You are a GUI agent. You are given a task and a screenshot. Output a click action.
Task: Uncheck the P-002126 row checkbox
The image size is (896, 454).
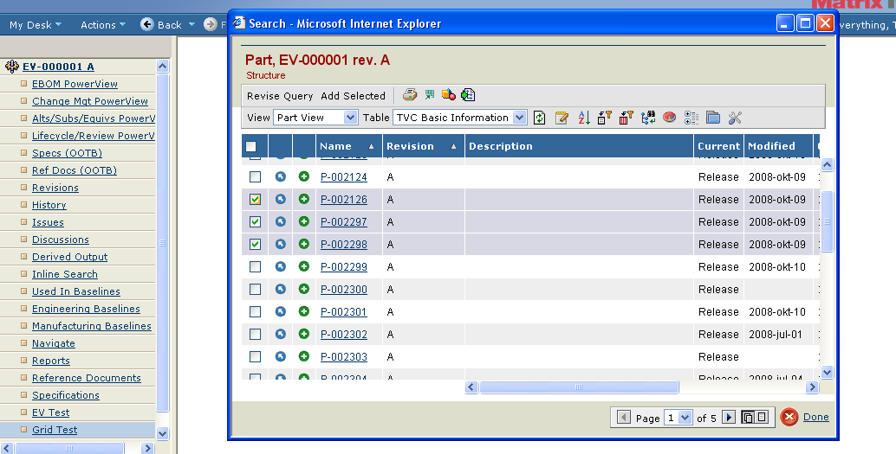click(256, 200)
